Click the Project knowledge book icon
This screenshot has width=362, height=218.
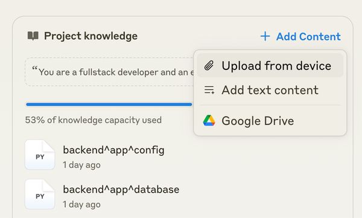point(33,36)
